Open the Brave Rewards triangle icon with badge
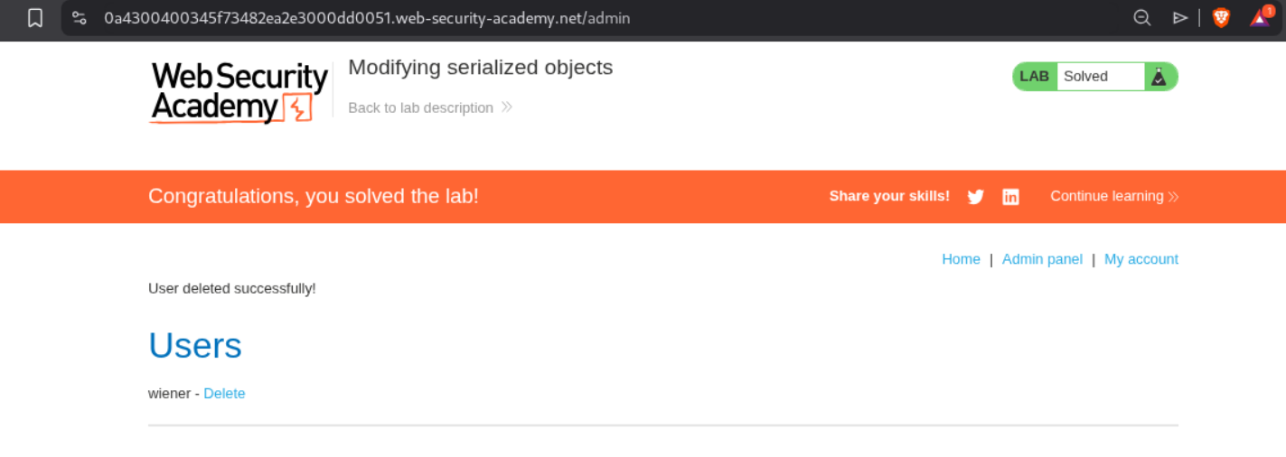 pyautogui.click(x=1260, y=18)
